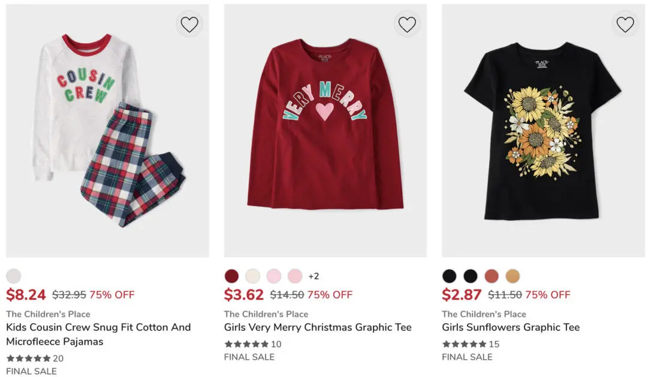
Task: Click the Cousin Crew pajamas product image
Action: [x=107, y=132]
